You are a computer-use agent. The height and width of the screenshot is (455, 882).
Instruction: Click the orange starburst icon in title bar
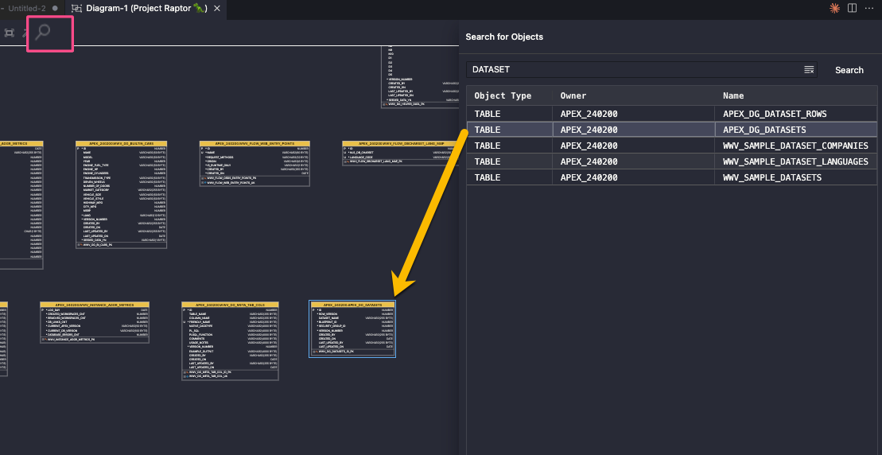tap(834, 8)
